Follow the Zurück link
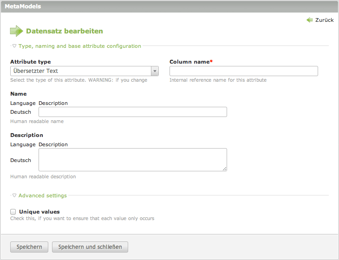 324,20
